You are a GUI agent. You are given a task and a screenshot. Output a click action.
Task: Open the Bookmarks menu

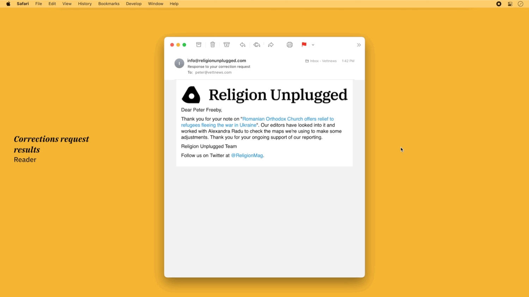109,4
